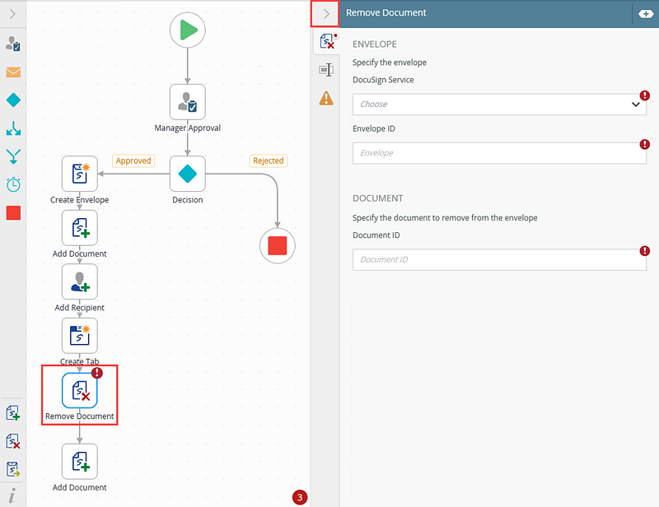Open the Properties tab in panel
Screen dimensions: 659x507
[x=326, y=70]
